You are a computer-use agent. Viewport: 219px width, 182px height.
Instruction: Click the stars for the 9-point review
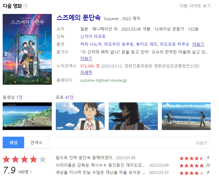[192, 158]
